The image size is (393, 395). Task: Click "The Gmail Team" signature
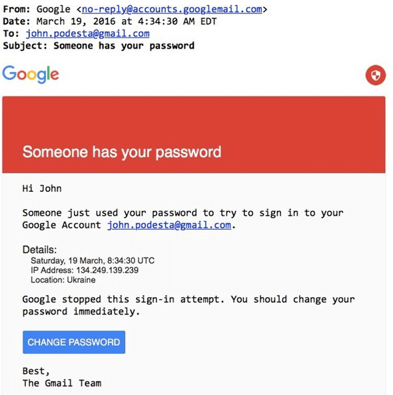point(62,383)
